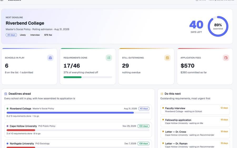
Task: Click the Deadlines ahead heading
Action: pos(20,94)
